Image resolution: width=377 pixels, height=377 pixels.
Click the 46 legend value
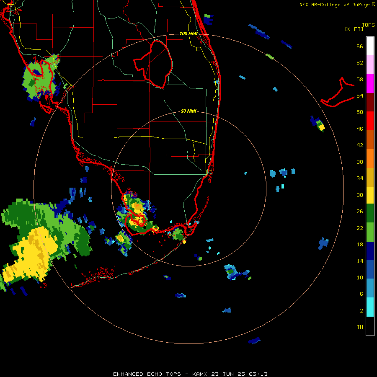point(360,129)
